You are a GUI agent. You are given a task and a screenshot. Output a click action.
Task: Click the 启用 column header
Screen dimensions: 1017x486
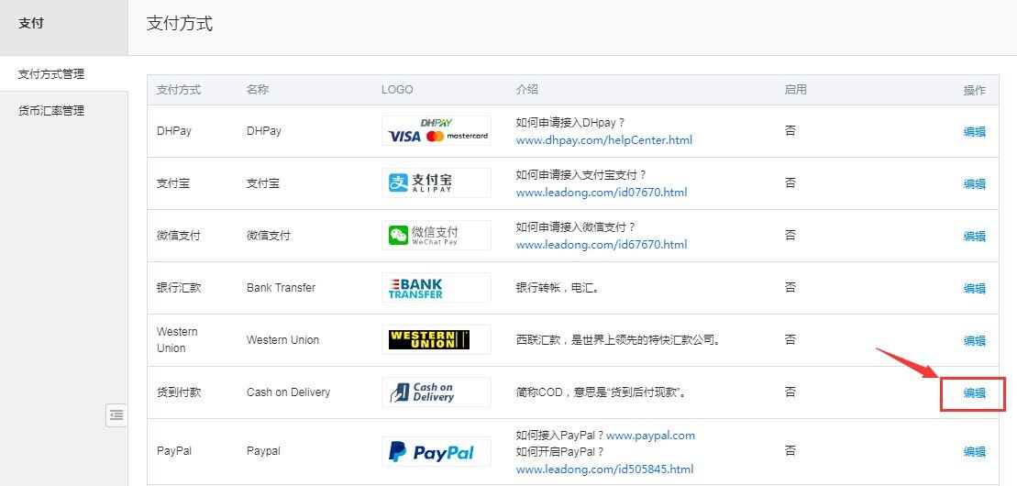point(795,90)
